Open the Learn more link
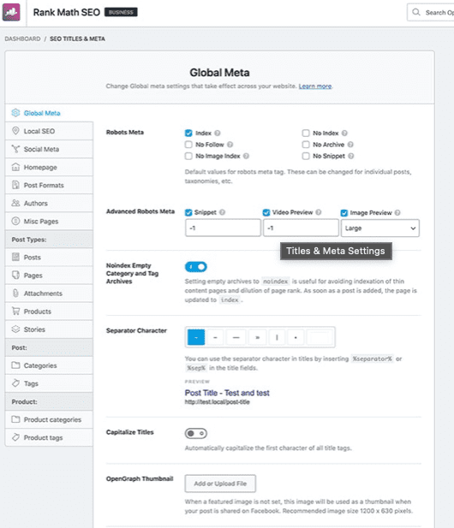The image size is (454, 528). click(314, 86)
